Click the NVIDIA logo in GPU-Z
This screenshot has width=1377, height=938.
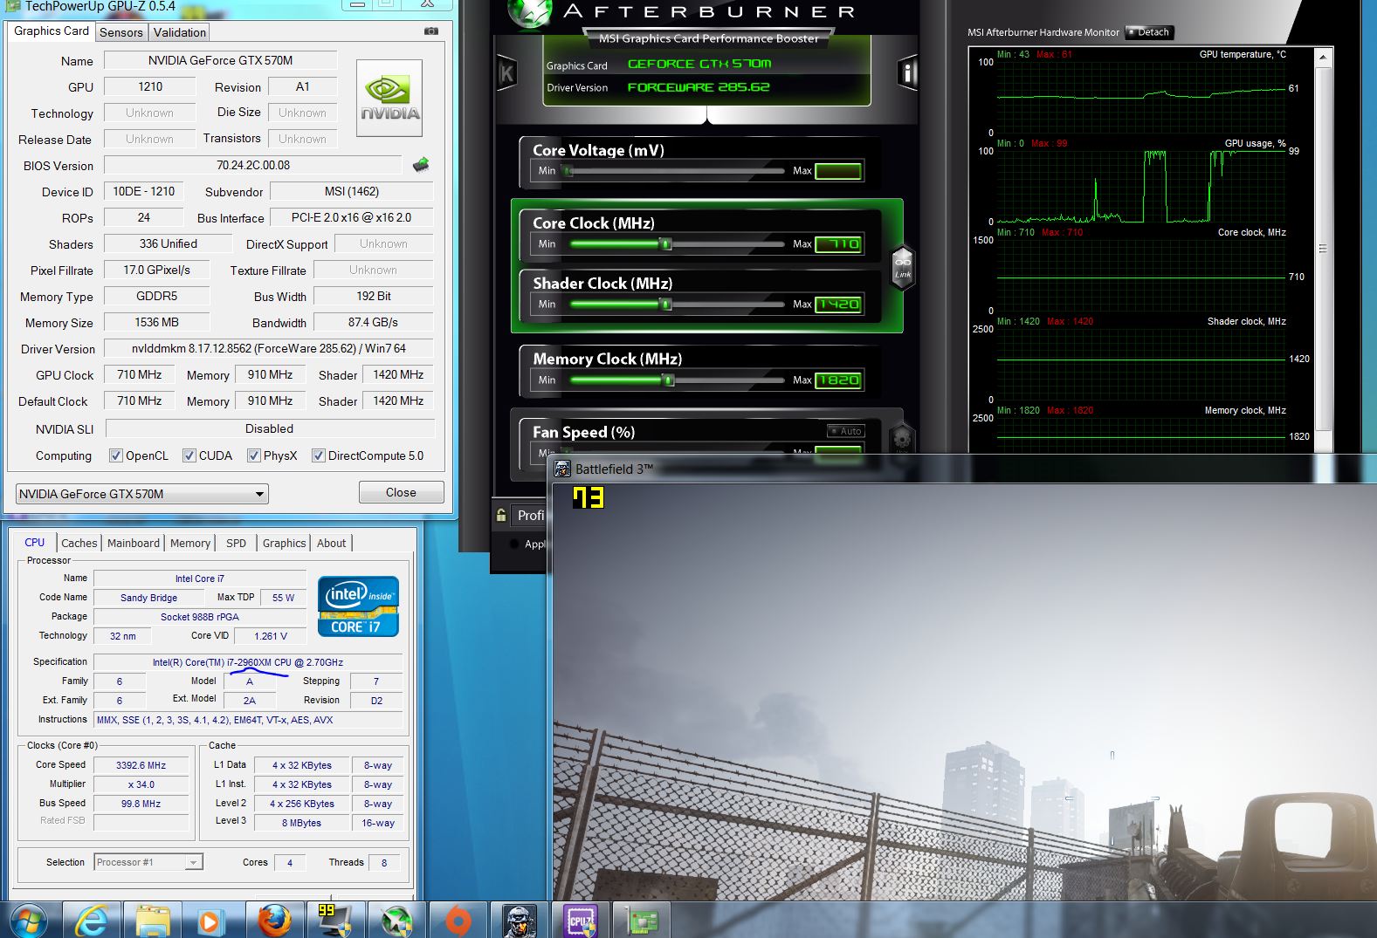389,98
